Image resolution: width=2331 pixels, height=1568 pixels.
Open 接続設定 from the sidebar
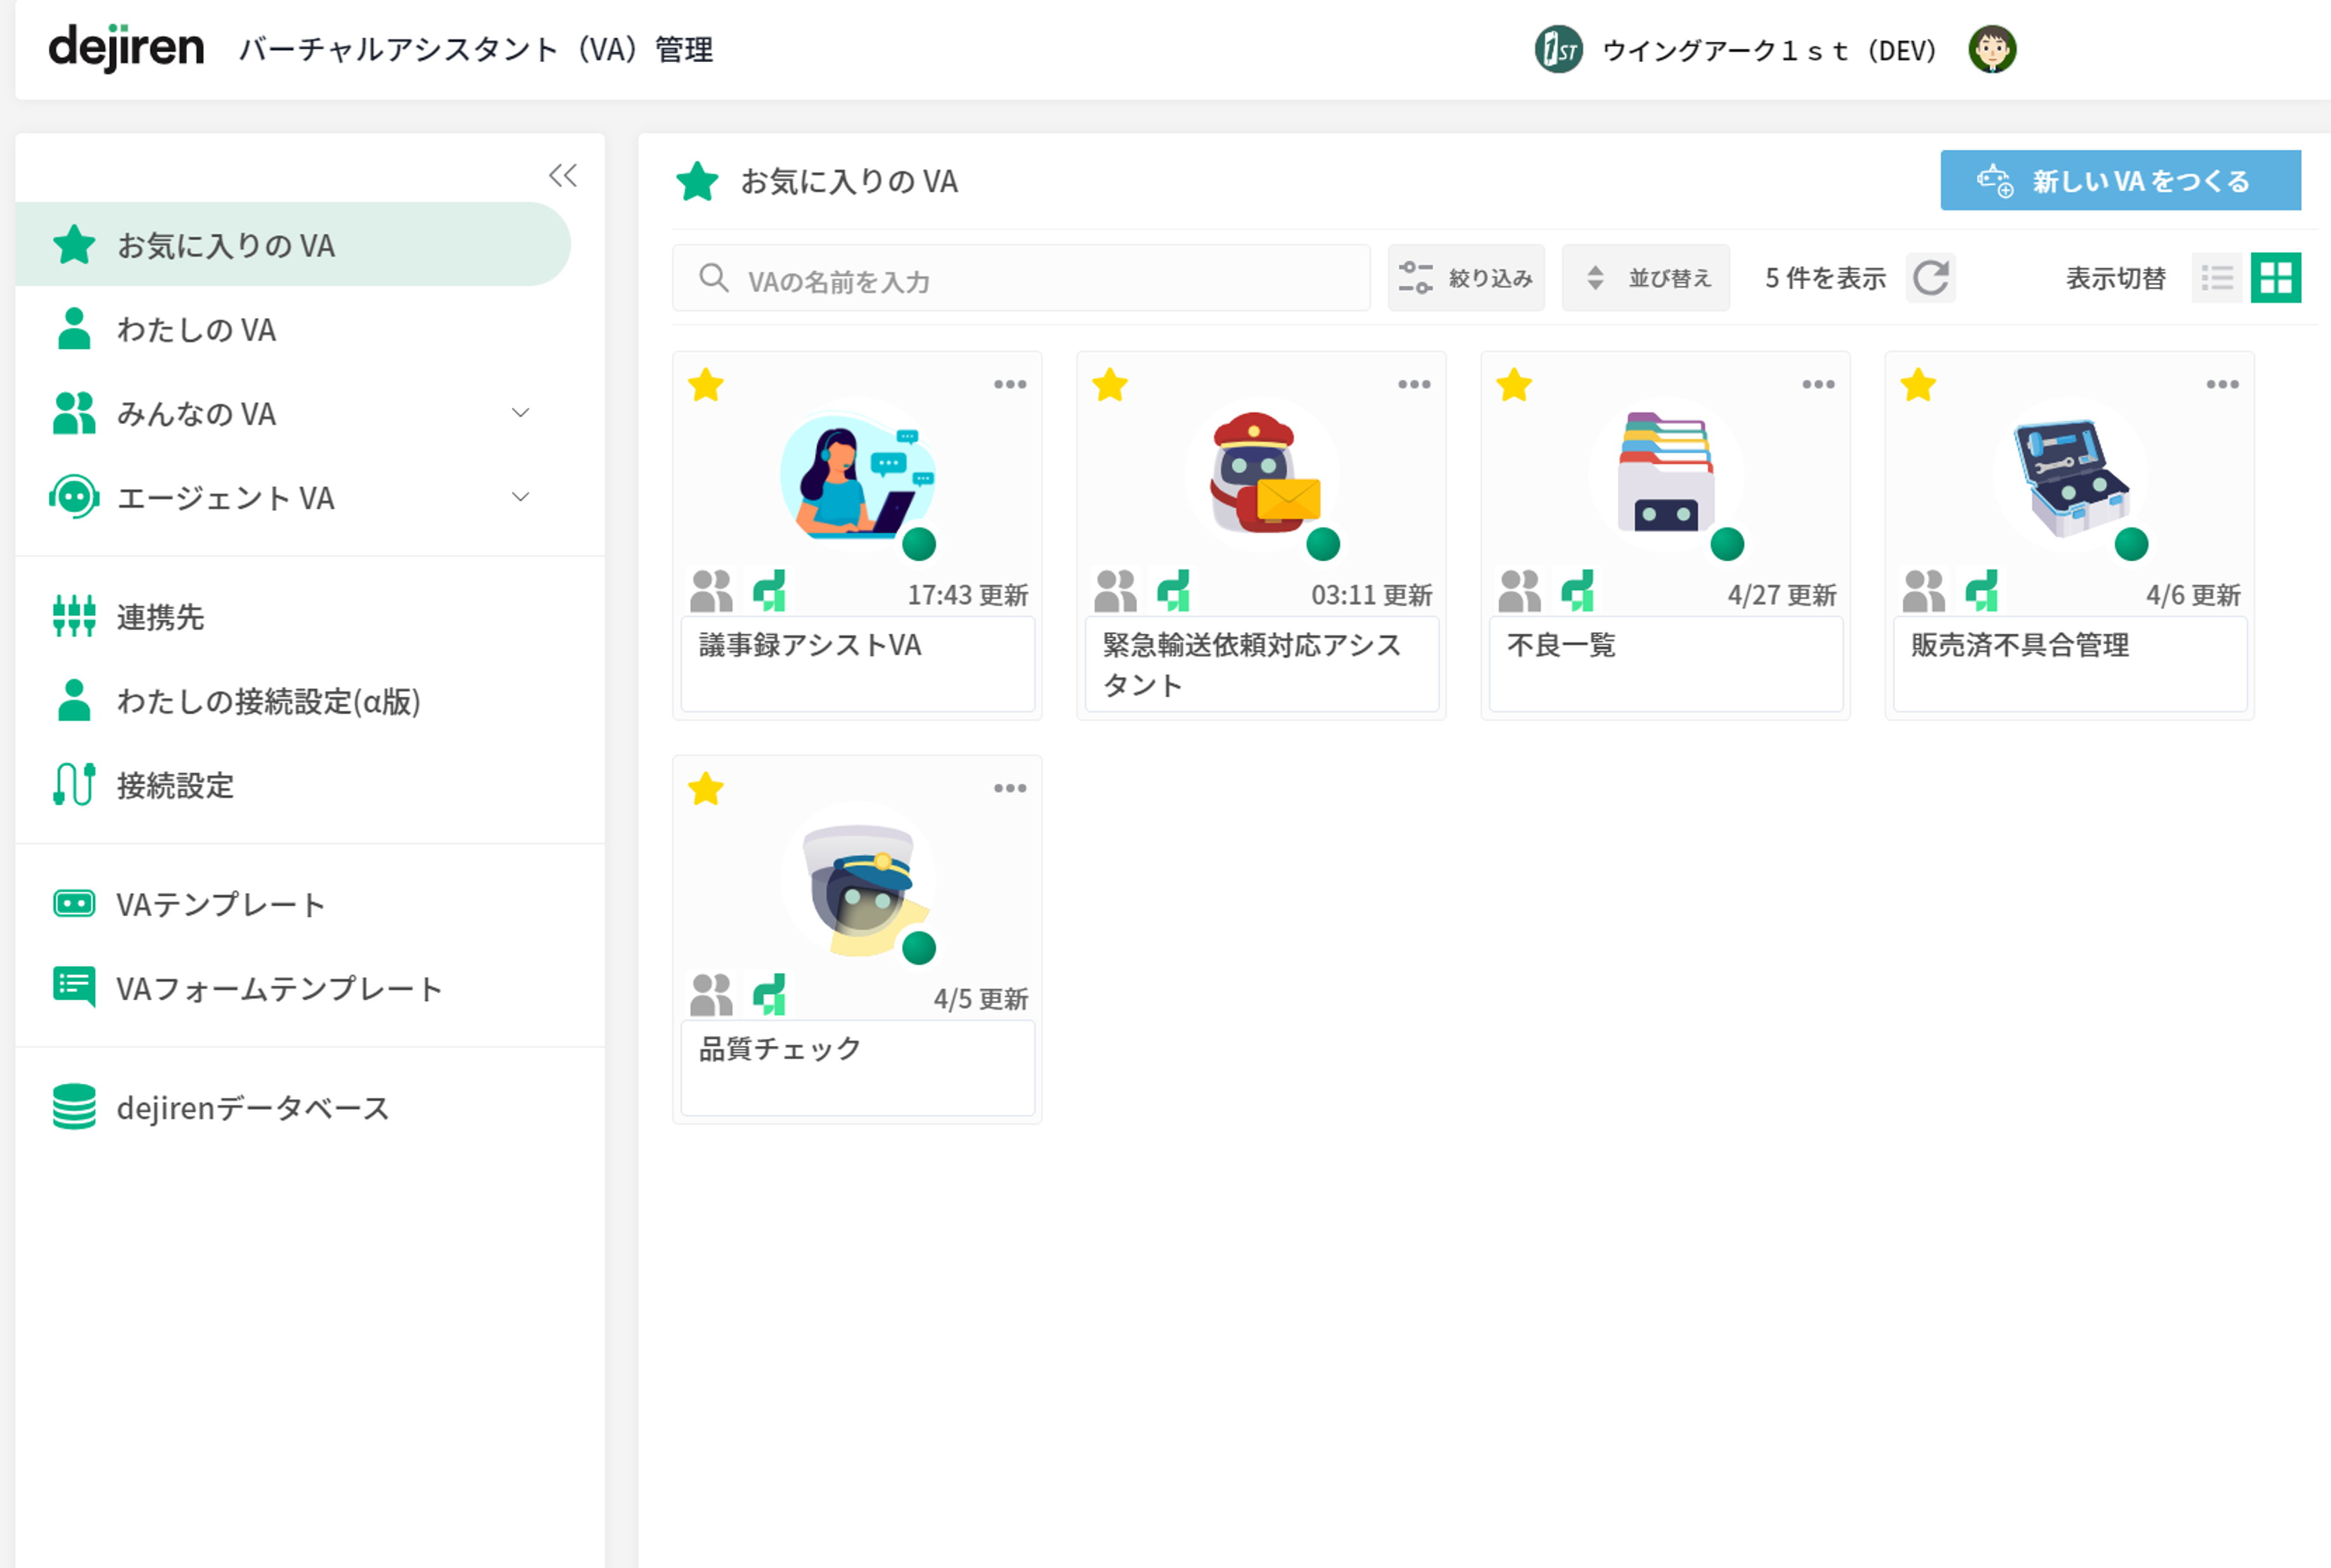point(175,786)
